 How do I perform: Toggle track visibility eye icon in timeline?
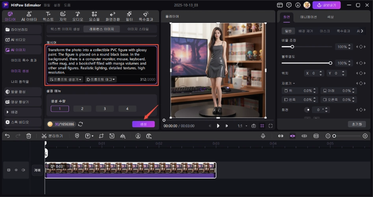(x=16, y=170)
